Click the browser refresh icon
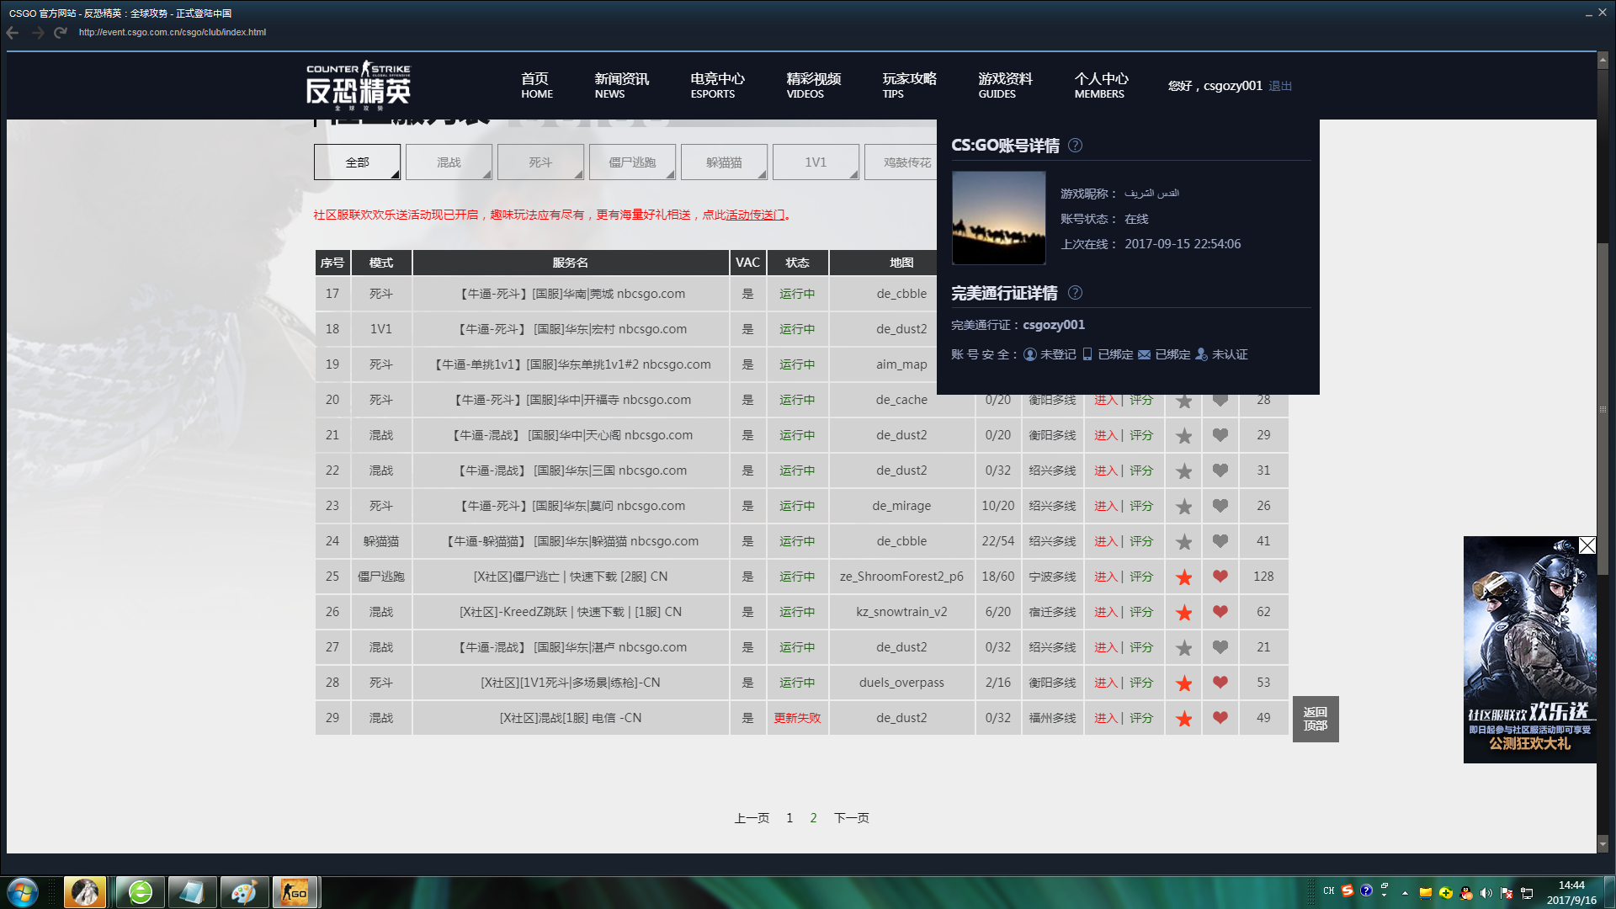 (60, 33)
